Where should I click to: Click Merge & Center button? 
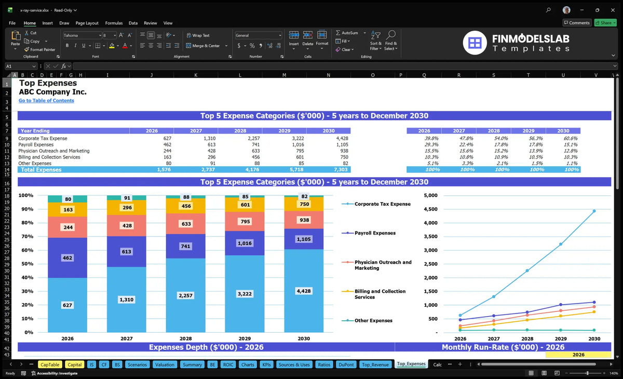(x=203, y=46)
